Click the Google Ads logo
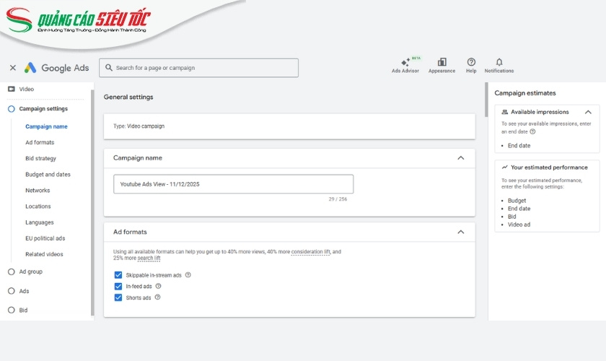The image size is (606, 361). [57, 68]
